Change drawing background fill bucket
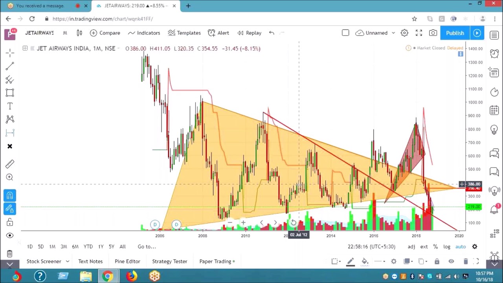 coord(365,261)
